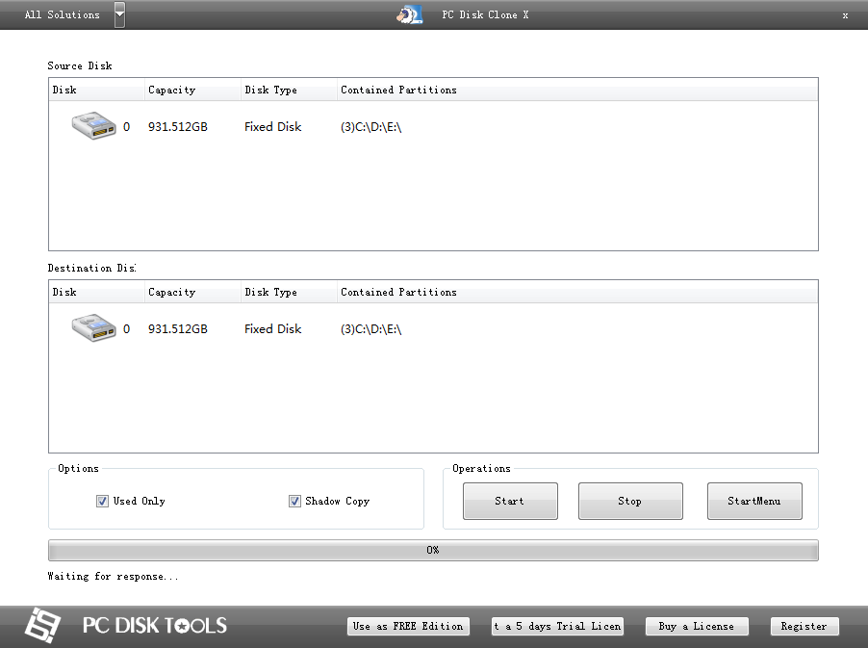Toggle the Shadow Copy checkbox
This screenshot has height=648, width=868.
[294, 502]
